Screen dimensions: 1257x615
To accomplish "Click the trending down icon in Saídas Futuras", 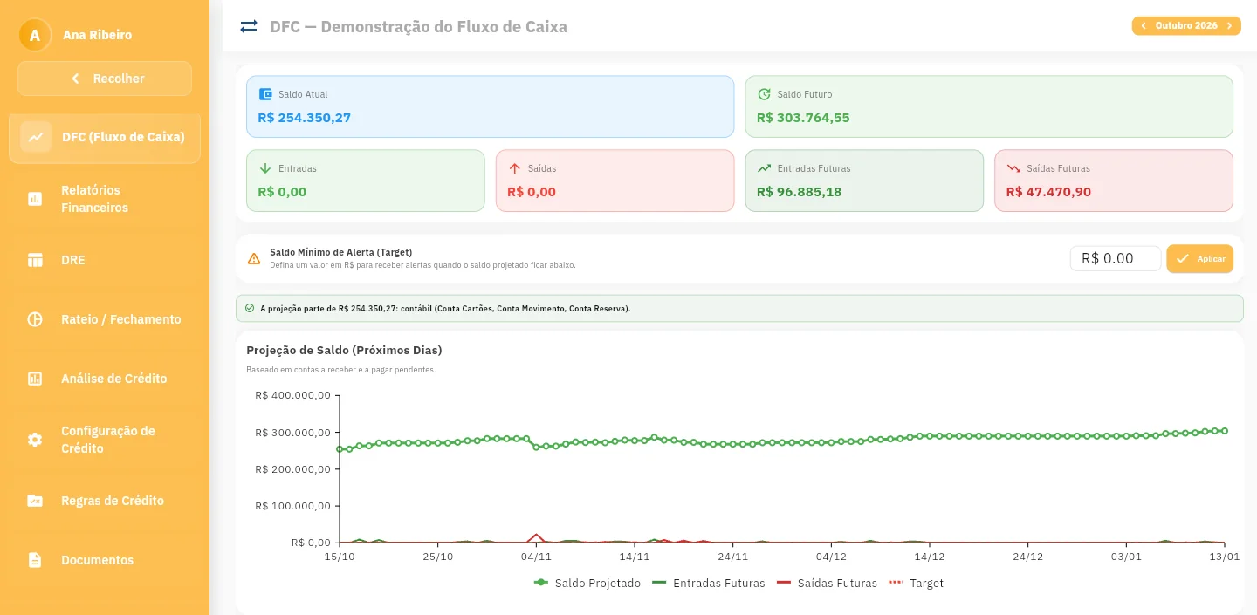I will click(1013, 168).
